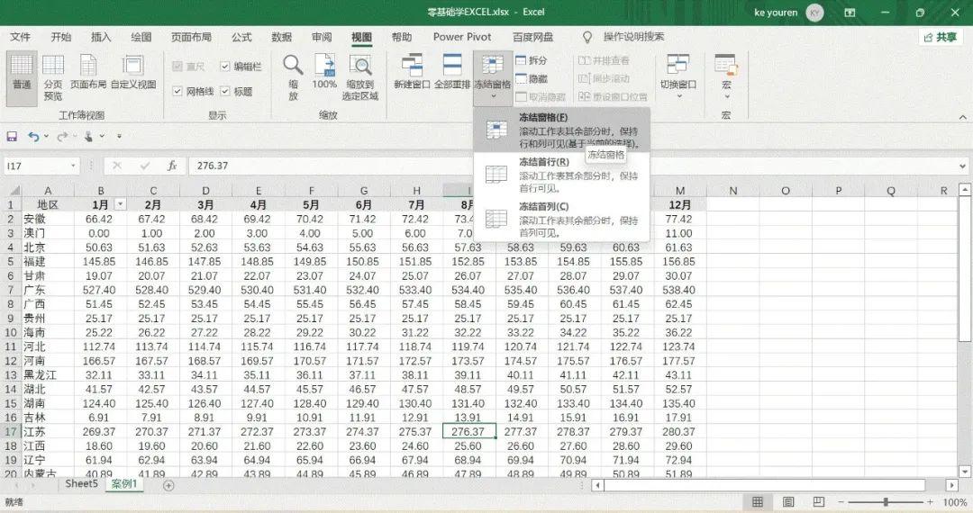Expand the Name Box dropdown arrow
The height and width of the screenshot is (513, 973).
(73, 166)
